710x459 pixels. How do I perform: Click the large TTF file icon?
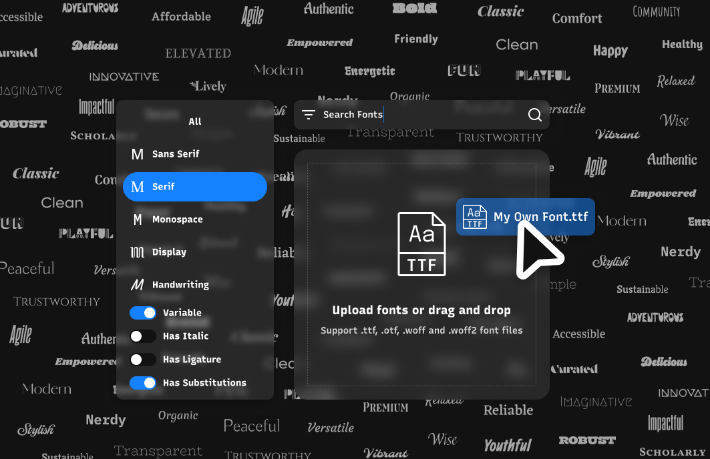click(421, 244)
